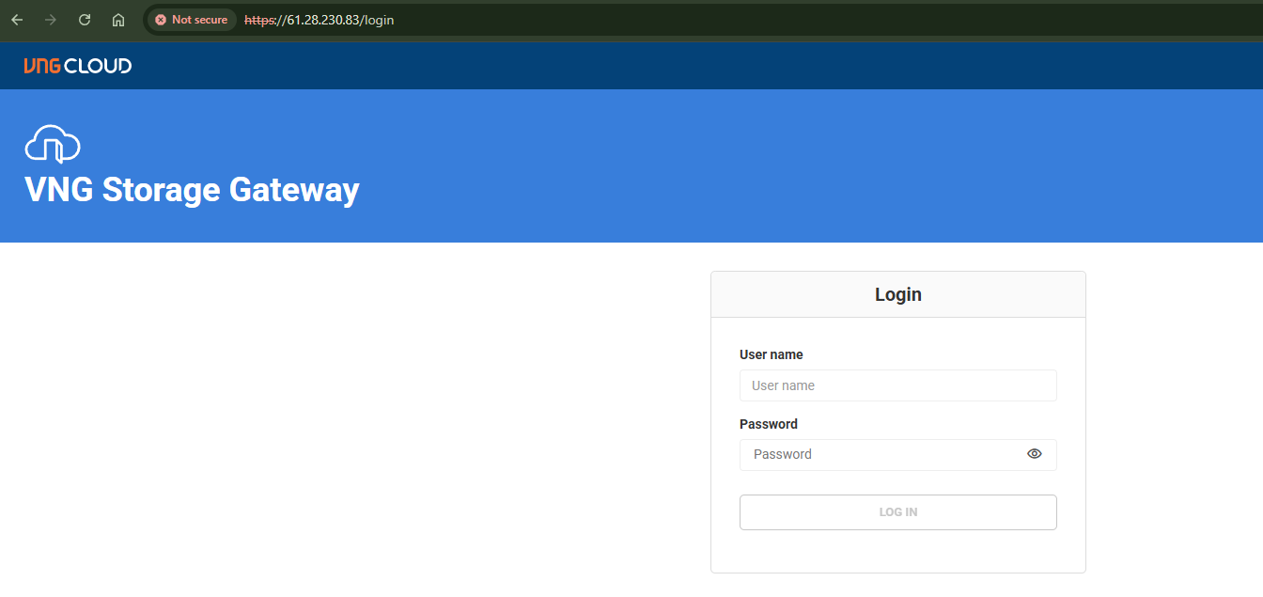Viewport: 1263px width, 597px height.
Task: Click the URL in the address bar
Action: (319, 20)
